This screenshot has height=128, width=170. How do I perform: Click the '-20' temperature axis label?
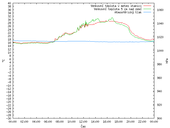(x=9, y=102)
